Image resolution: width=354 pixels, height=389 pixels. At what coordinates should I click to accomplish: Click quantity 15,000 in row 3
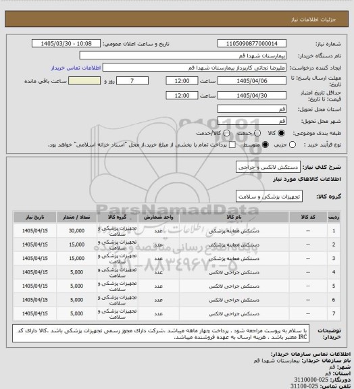tap(76, 258)
